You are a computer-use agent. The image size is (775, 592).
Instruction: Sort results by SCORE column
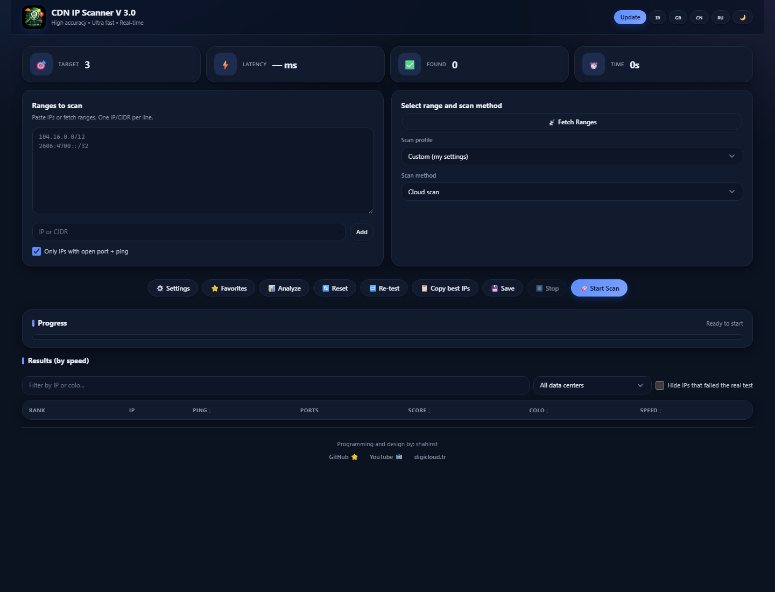click(419, 410)
